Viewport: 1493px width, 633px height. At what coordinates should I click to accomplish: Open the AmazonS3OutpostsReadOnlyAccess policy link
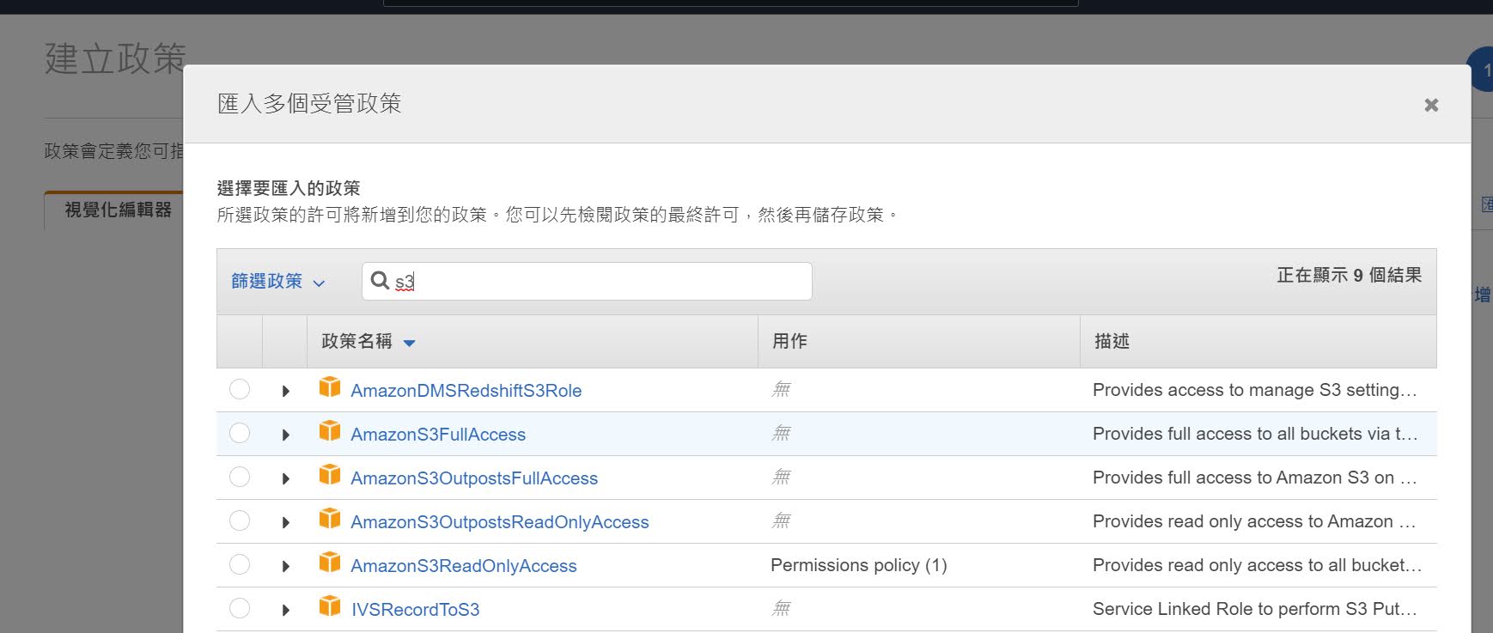(x=500, y=522)
